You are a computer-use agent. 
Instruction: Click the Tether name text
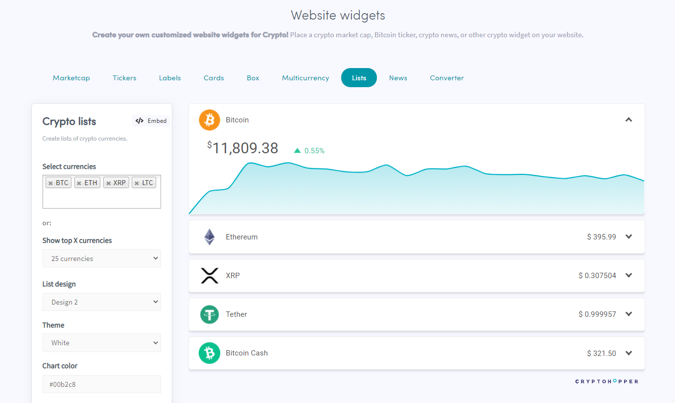click(x=236, y=314)
